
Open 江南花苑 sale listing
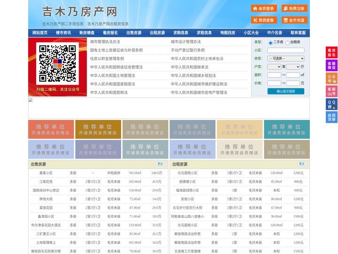click(46, 182)
